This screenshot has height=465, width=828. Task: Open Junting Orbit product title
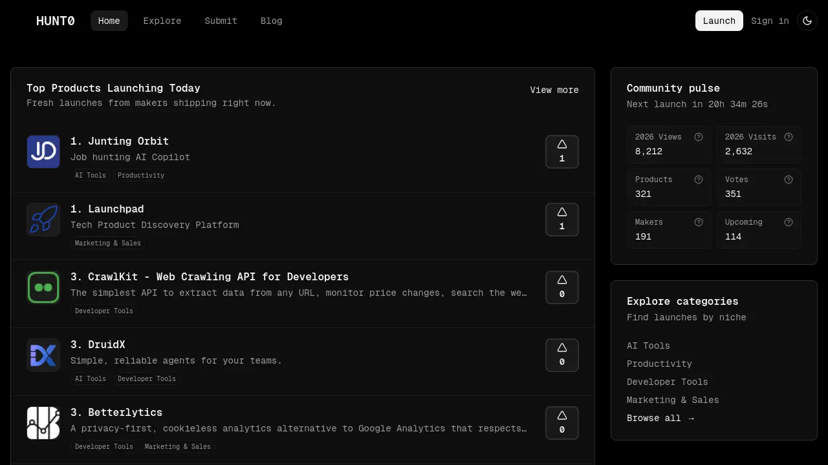[120, 141]
